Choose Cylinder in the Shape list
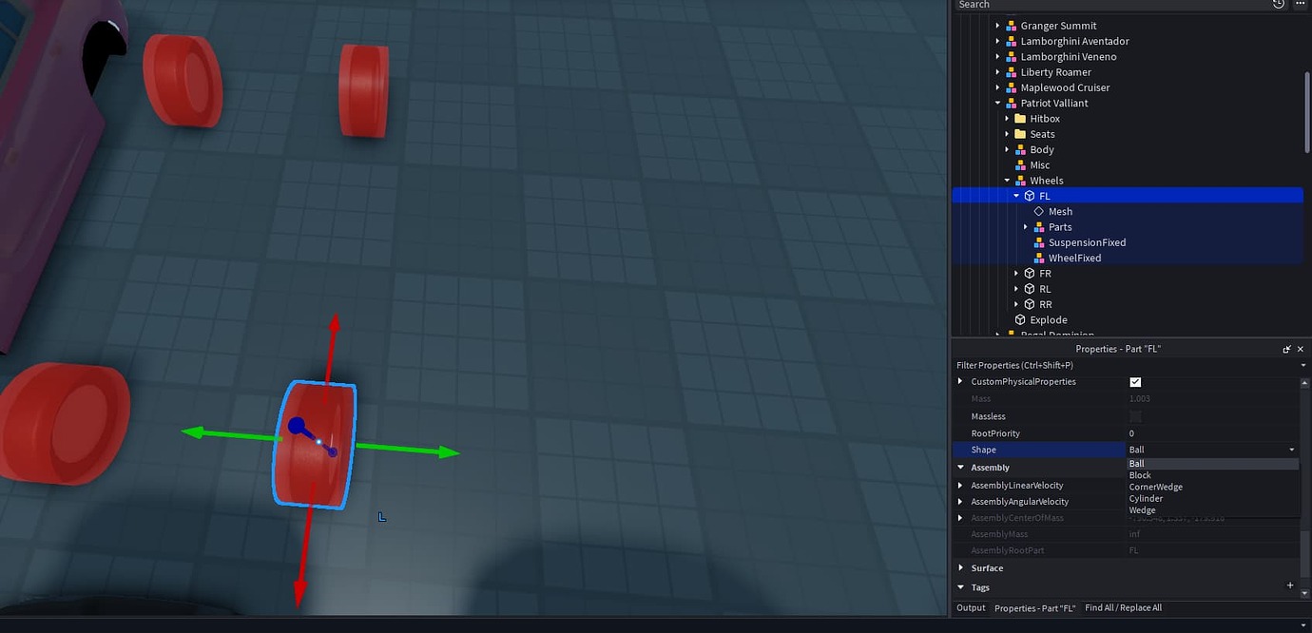 (1212, 498)
